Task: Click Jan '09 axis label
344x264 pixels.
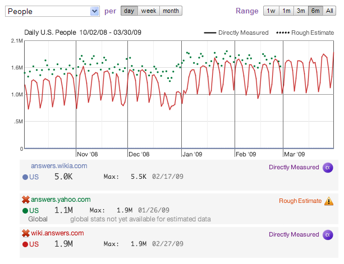Action: [192, 154]
